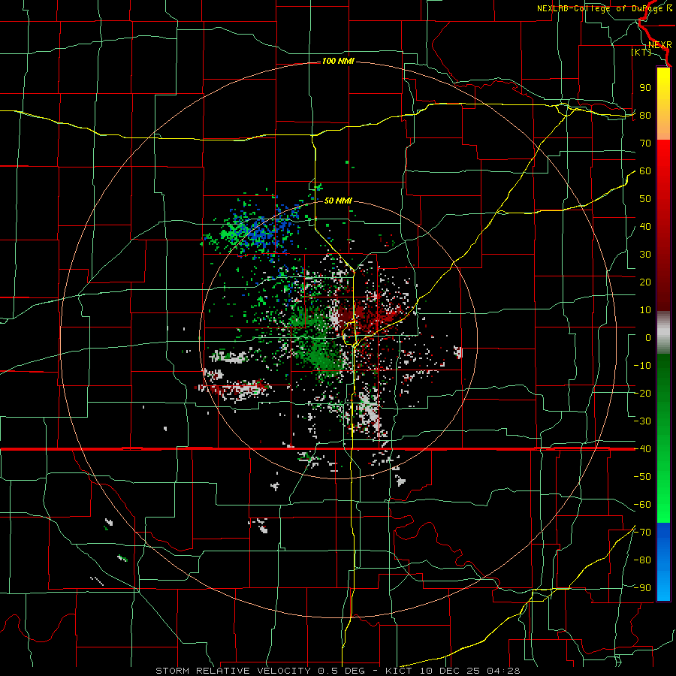
Task: Click the '[KT]' units label
Action: click(641, 52)
